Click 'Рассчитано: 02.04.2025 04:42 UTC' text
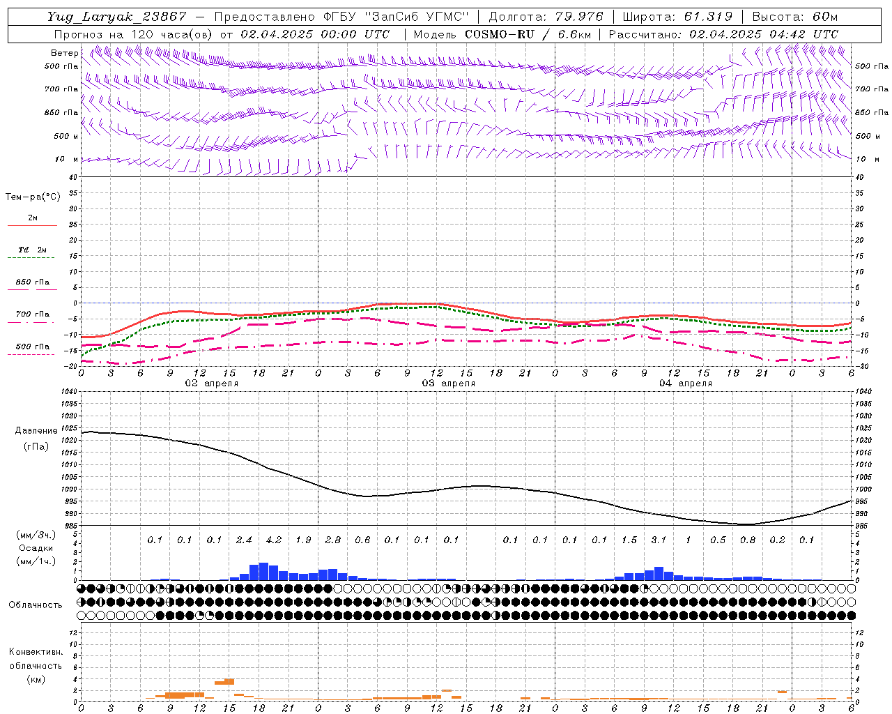Screen dimensions: 892x714 click(723, 34)
